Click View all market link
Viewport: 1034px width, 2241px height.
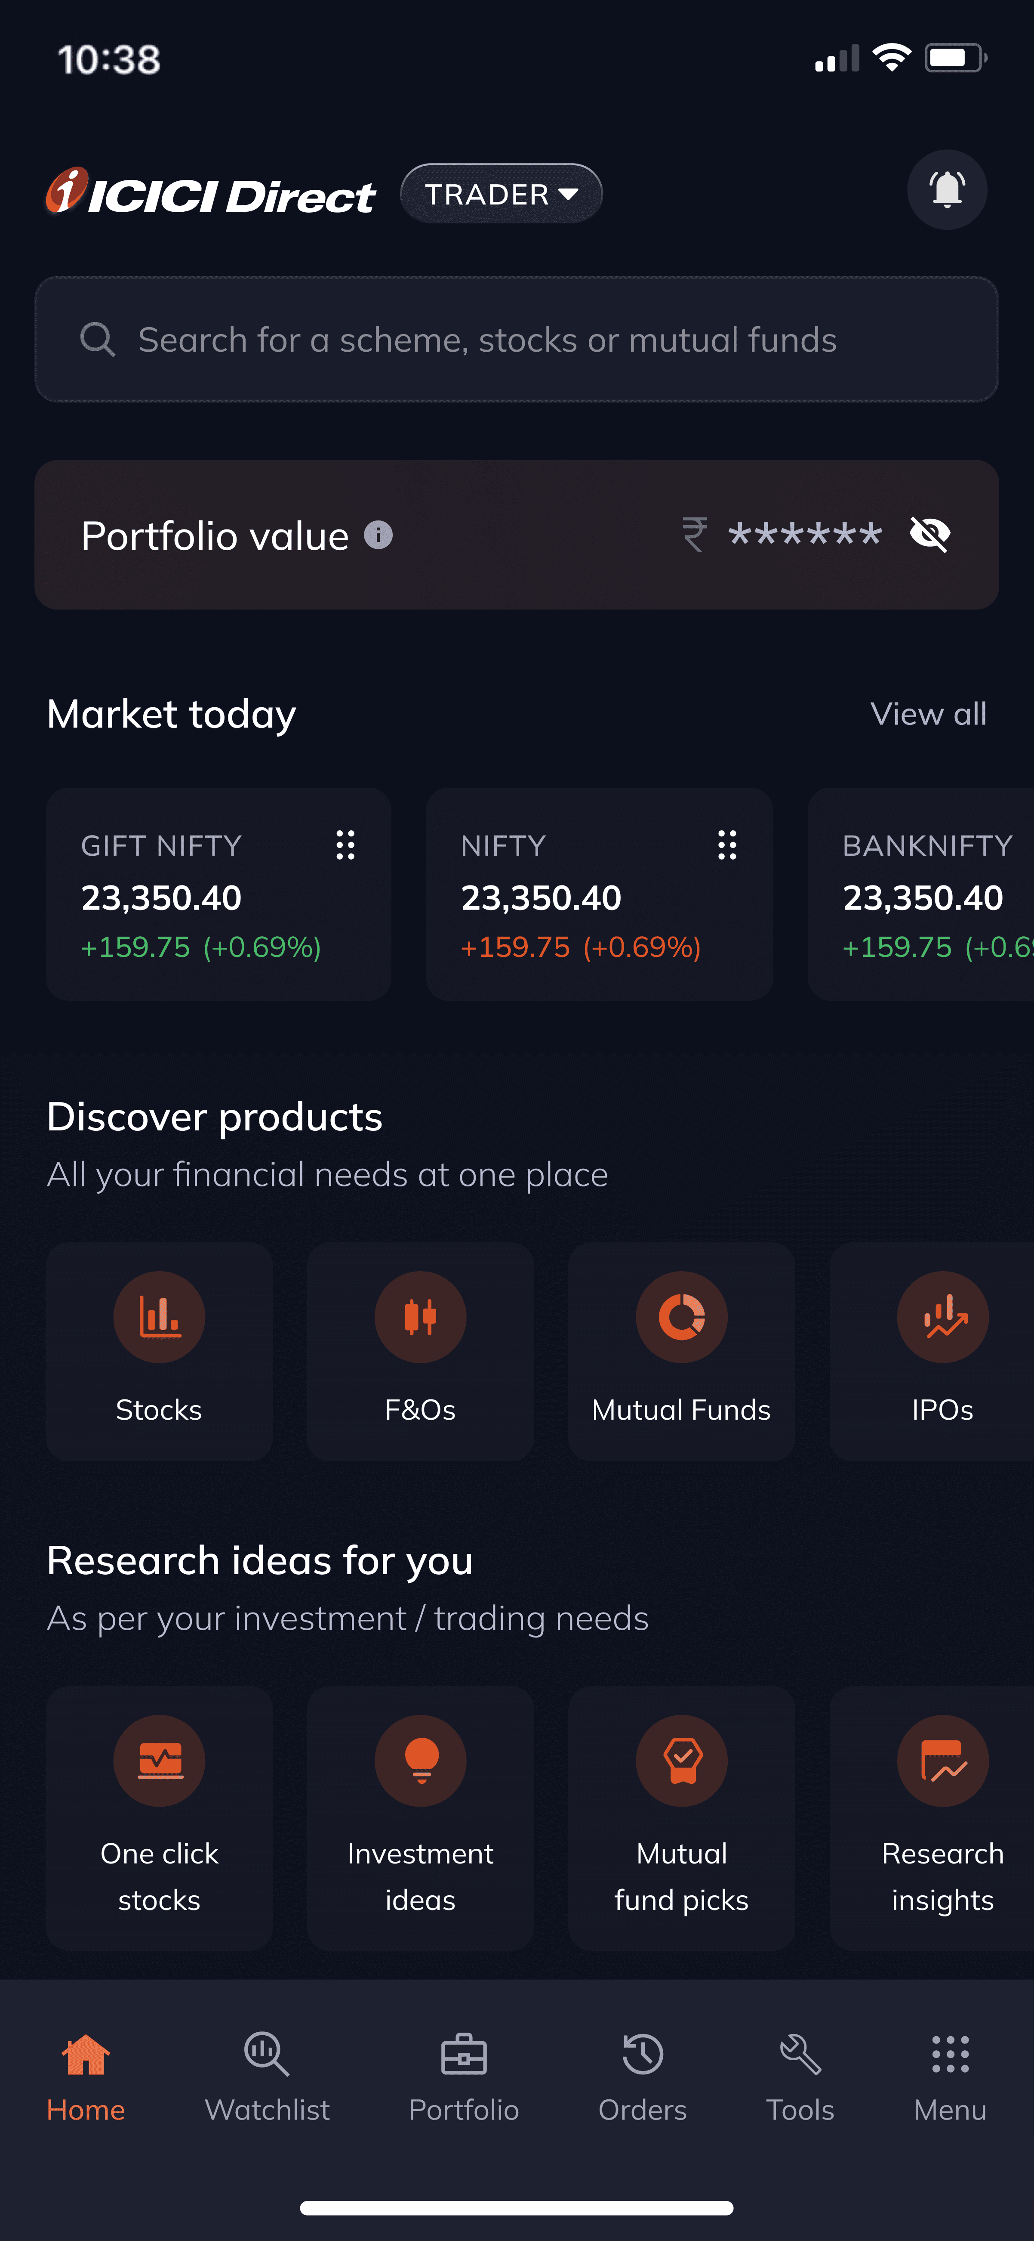(928, 714)
